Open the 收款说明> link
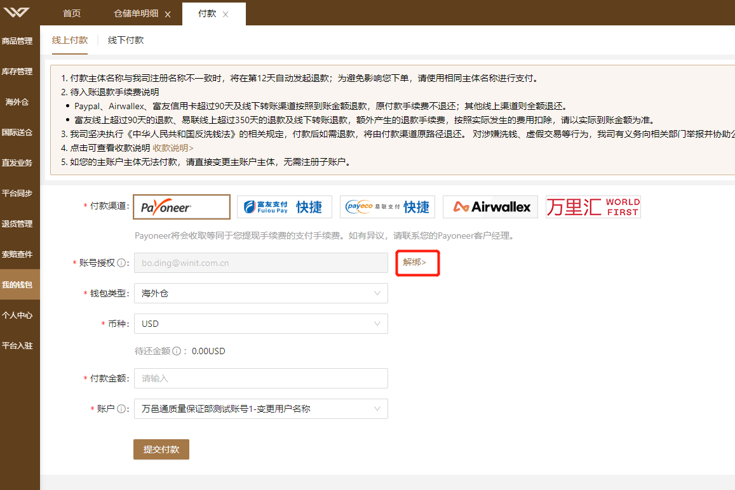 (173, 148)
